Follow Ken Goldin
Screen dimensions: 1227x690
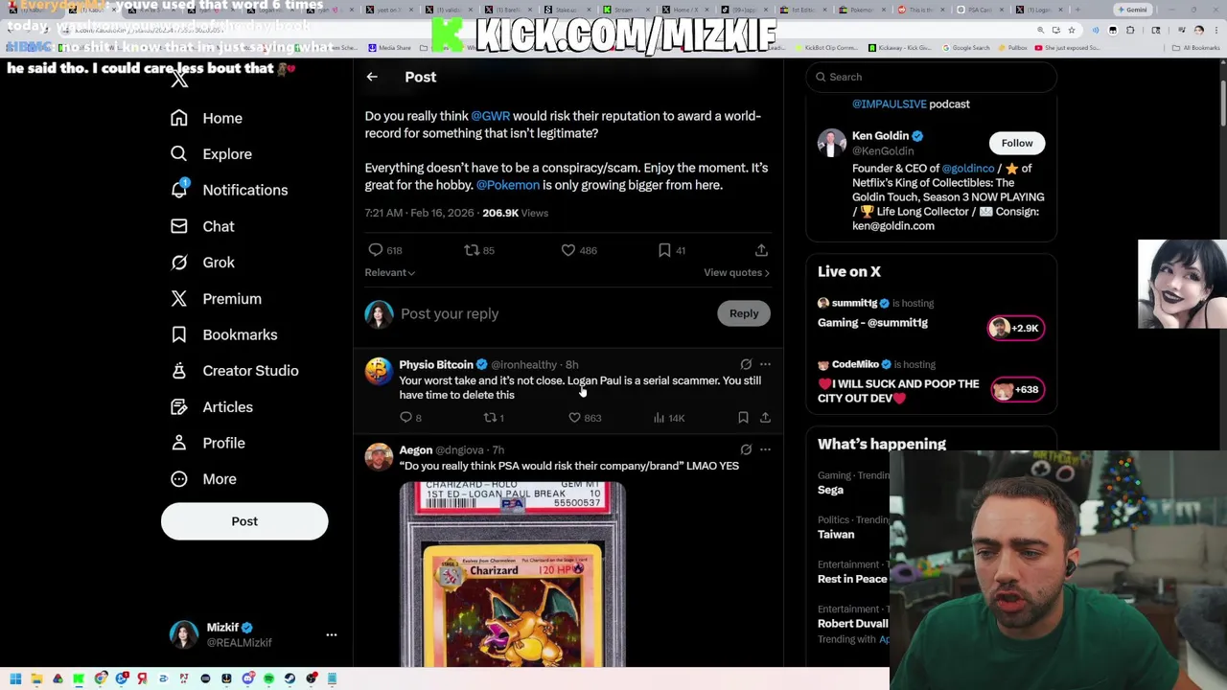click(x=1017, y=143)
